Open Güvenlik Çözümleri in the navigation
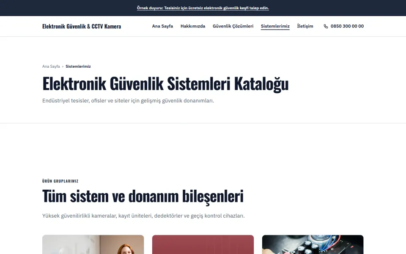 point(233,26)
